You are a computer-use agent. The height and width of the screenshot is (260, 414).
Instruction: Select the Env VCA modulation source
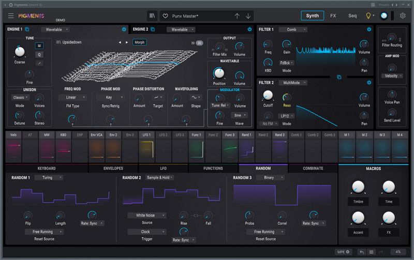pos(97,147)
